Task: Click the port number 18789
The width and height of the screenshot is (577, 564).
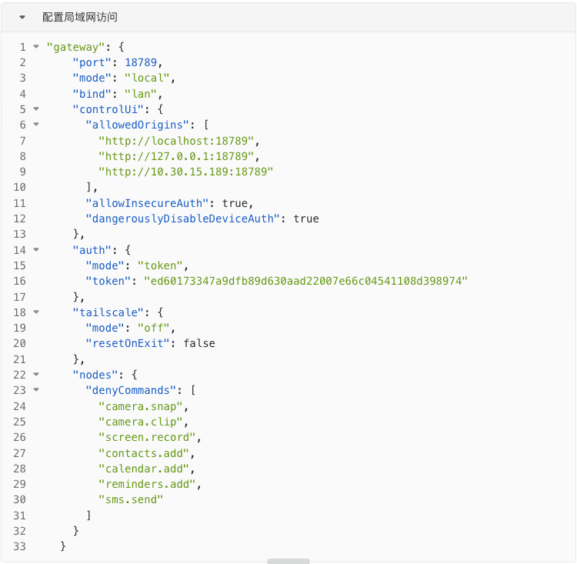Action: click(x=141, y=62)
